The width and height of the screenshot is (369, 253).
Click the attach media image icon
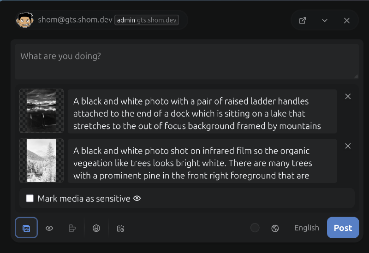pos(26,228)
